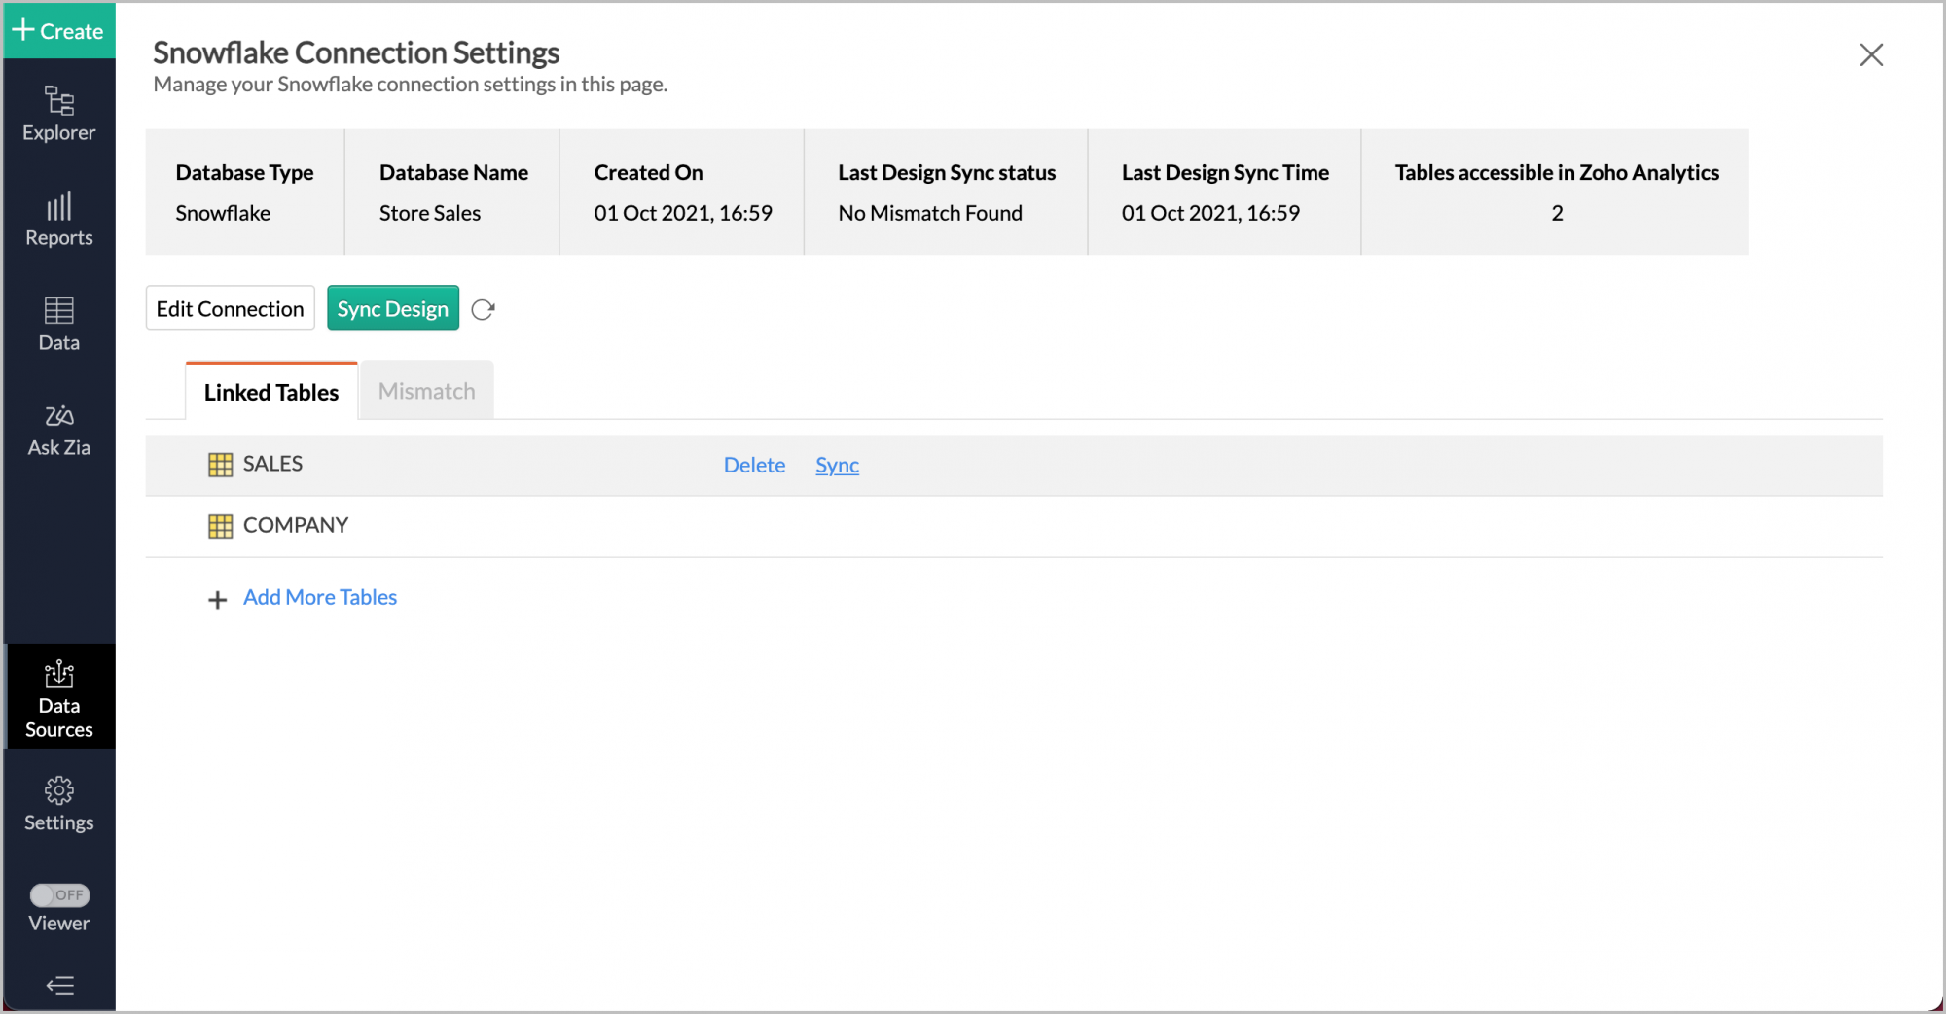Select the Linked Tables tab
The image size is (1946, 1014).
[x=271, y=392]
